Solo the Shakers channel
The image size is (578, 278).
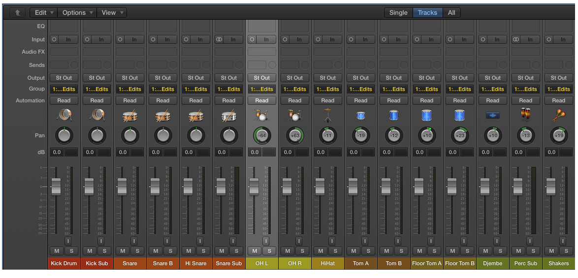(566, 251)
